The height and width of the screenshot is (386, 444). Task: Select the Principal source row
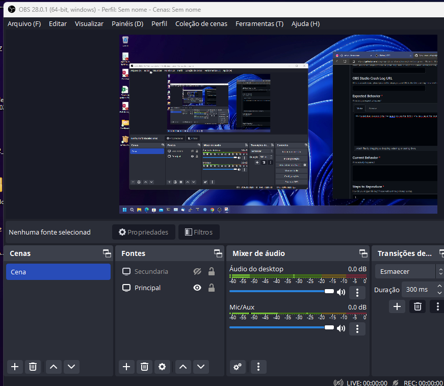click(x=169, y=288)
